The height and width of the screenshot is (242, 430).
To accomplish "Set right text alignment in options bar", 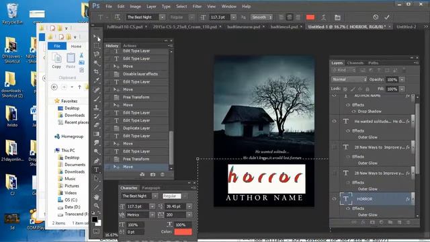I will pyautogui.click(x=298, y=17).
